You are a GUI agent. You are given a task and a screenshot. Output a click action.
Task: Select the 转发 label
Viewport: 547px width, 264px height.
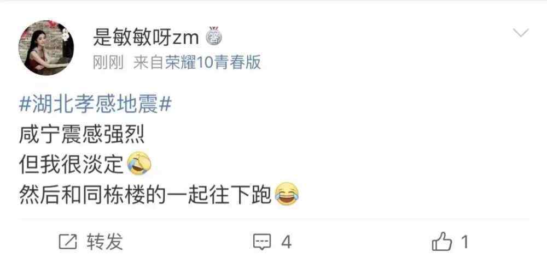tap(105, 242)
